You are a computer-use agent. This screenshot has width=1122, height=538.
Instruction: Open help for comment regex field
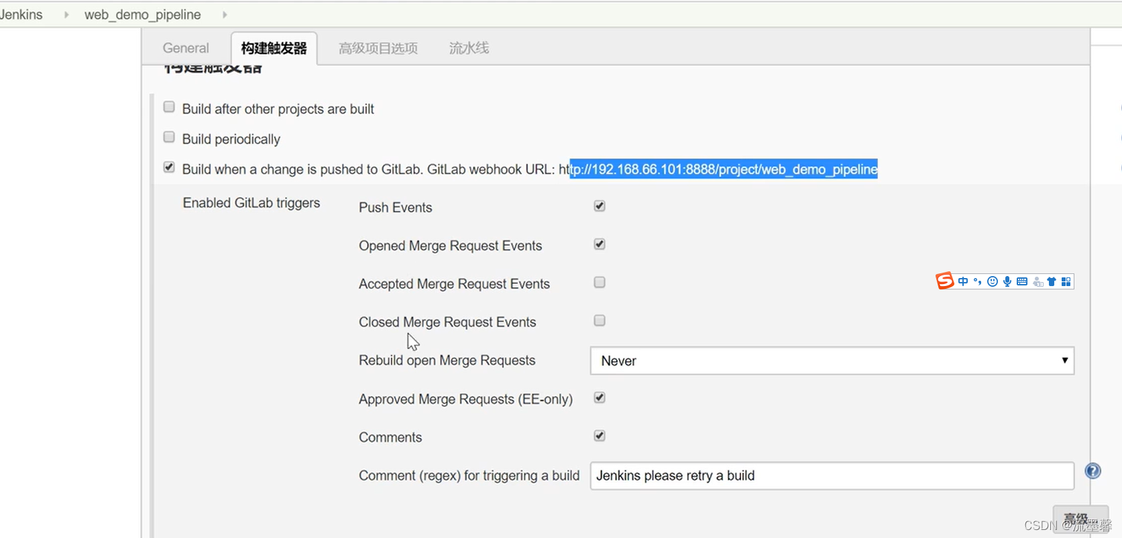[x=1093, y=471]
